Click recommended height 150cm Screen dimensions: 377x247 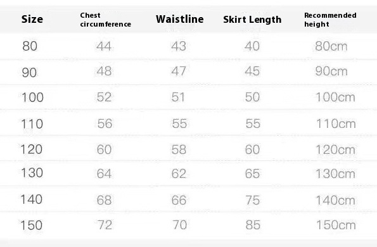click(336, 225)
